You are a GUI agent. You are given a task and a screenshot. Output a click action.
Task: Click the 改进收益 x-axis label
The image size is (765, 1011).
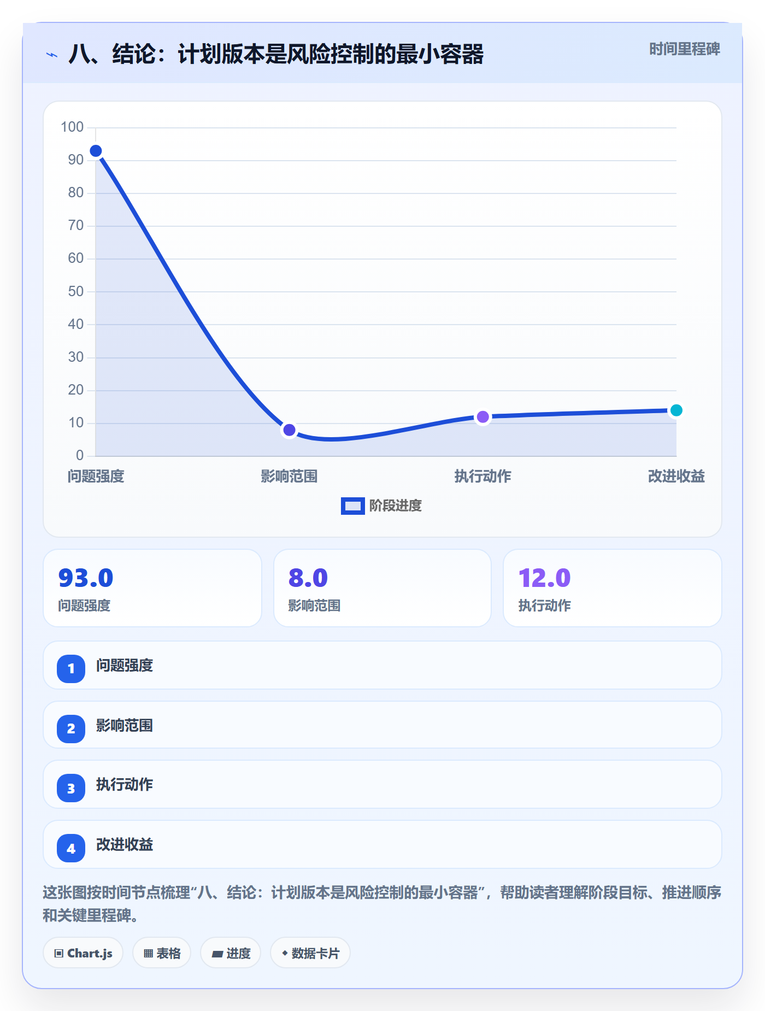[676, 477]
